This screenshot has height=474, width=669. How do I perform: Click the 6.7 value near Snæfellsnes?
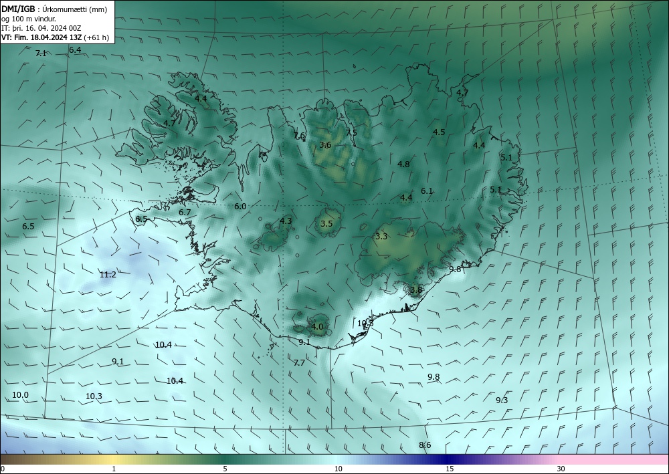(185, 213)
